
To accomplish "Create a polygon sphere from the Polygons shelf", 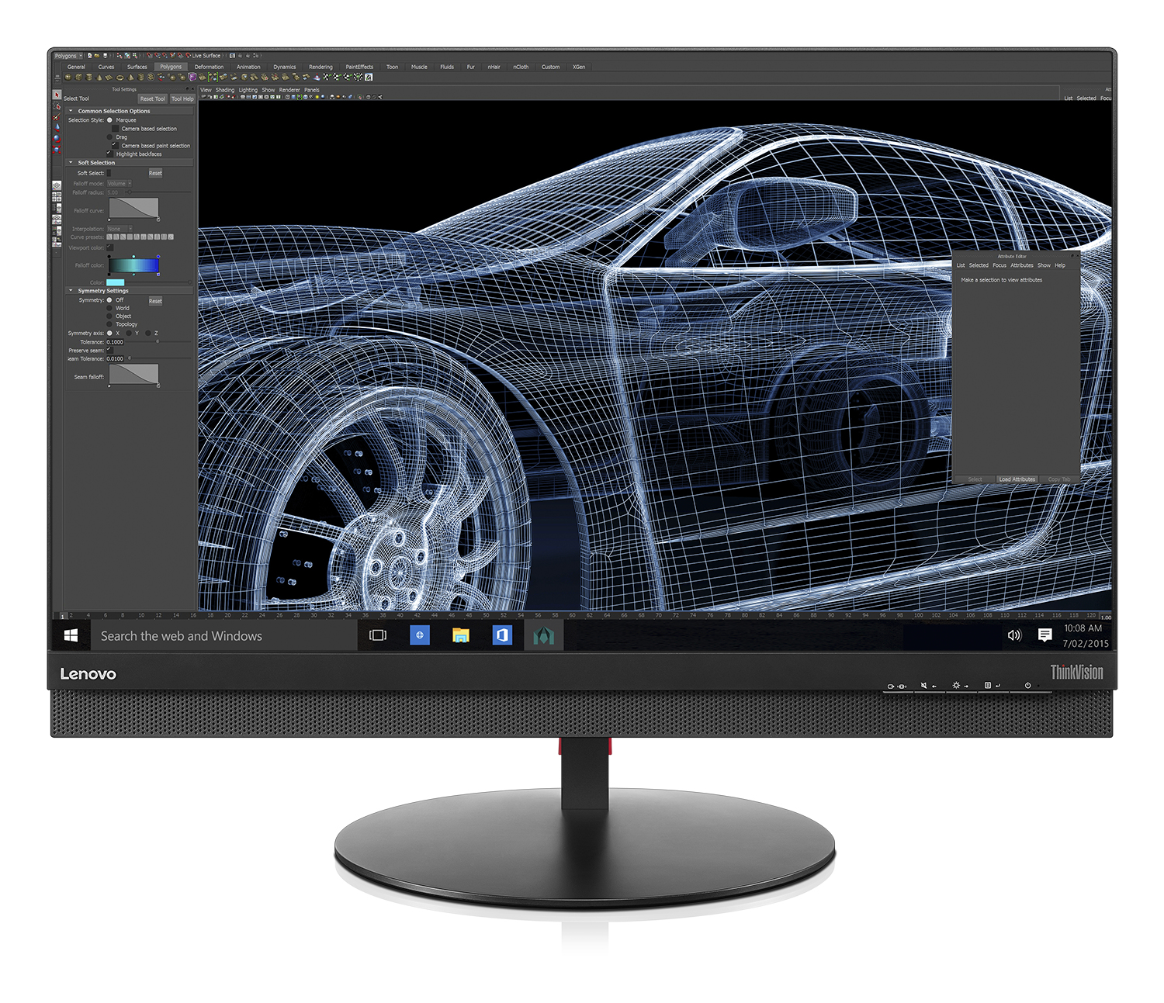I will click(68, 78).
